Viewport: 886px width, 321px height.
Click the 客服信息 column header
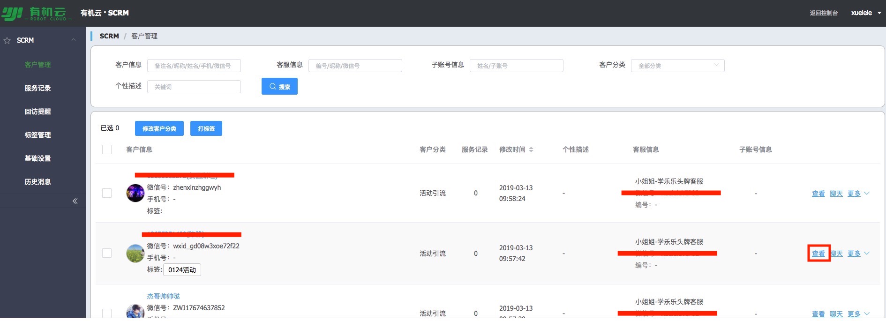(x=646, y=149)
